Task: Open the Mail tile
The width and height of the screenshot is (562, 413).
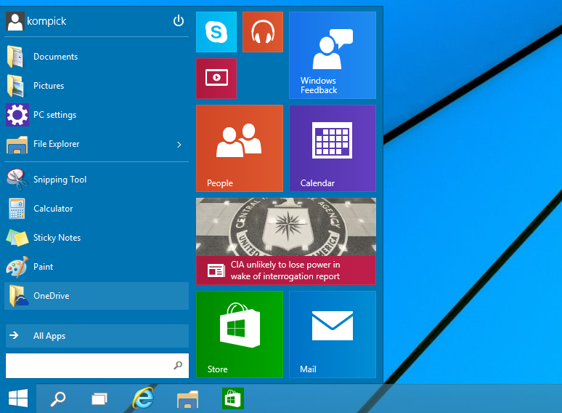Action: pos(333,334)
